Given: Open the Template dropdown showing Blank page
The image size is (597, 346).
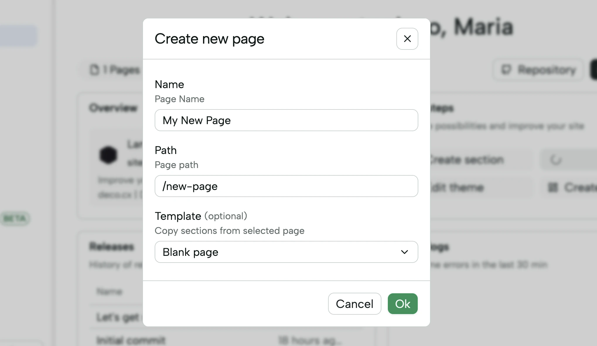Looking at the screenshot, I should click(x=286, y=252).
